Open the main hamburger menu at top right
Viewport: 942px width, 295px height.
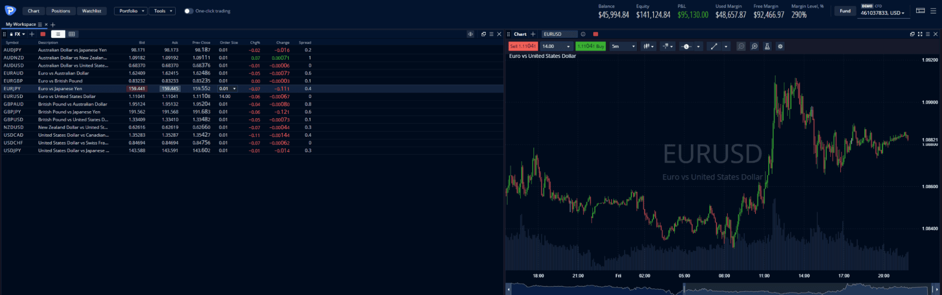(933, 10)
